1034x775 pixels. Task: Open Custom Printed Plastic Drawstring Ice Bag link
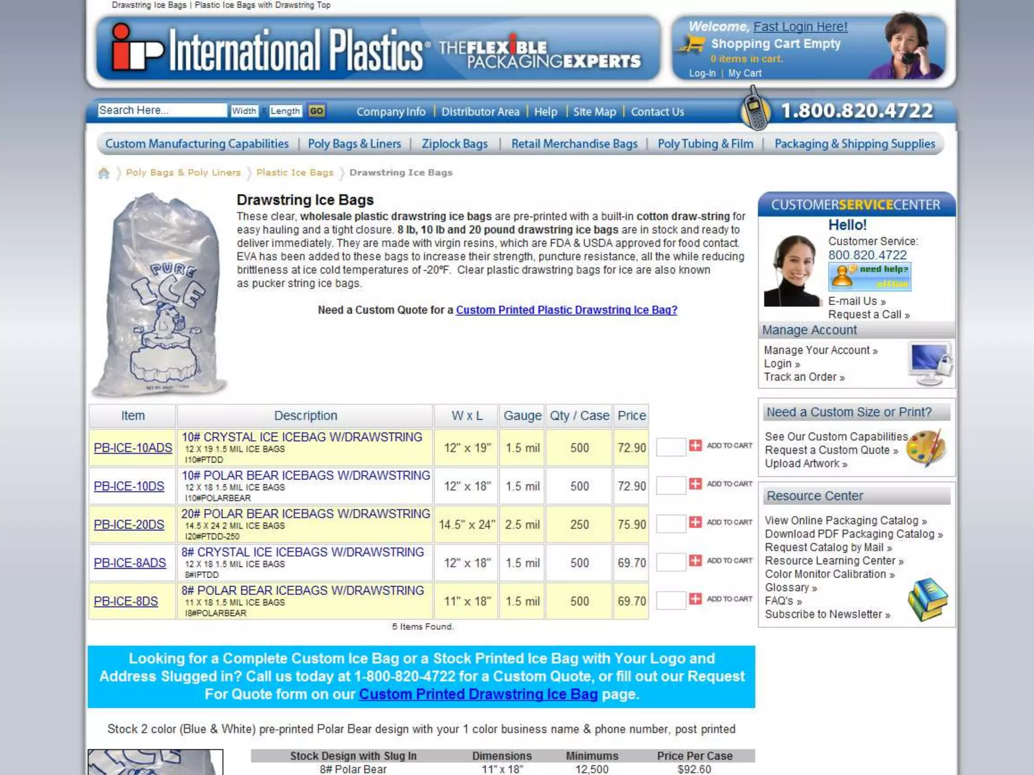click(x=566, y=310)
